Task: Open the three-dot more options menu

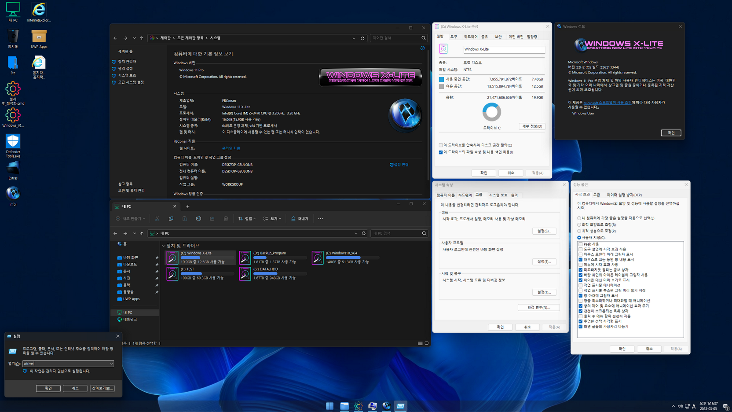Action: 320,219
